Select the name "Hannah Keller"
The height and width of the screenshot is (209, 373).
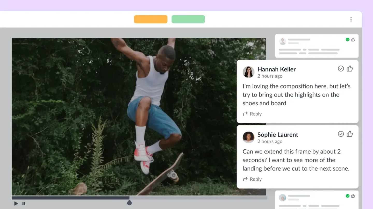tap(277, 69)
